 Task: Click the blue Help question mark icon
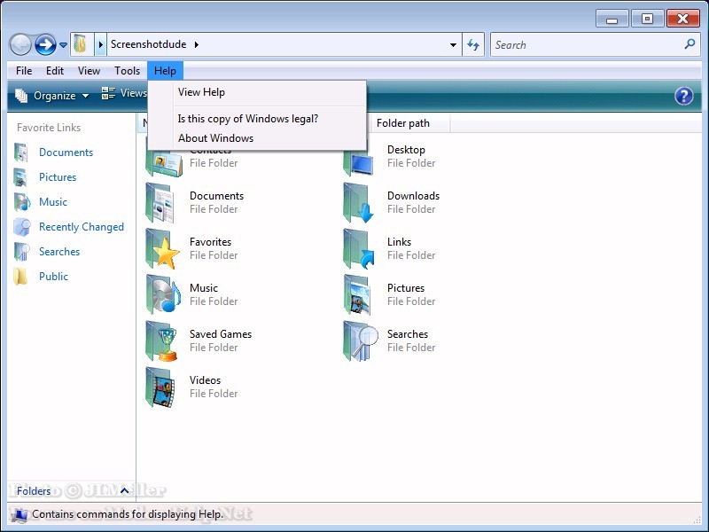coord(683,96)
